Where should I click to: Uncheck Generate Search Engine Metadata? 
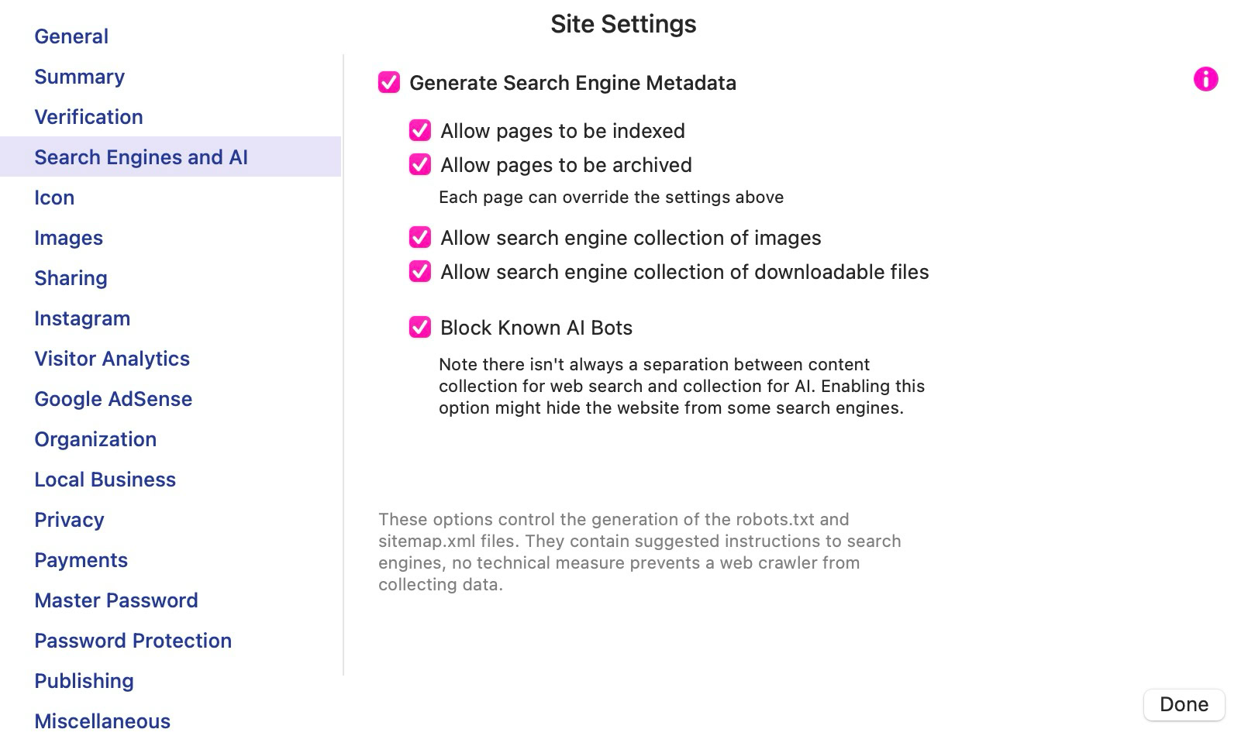389,82
